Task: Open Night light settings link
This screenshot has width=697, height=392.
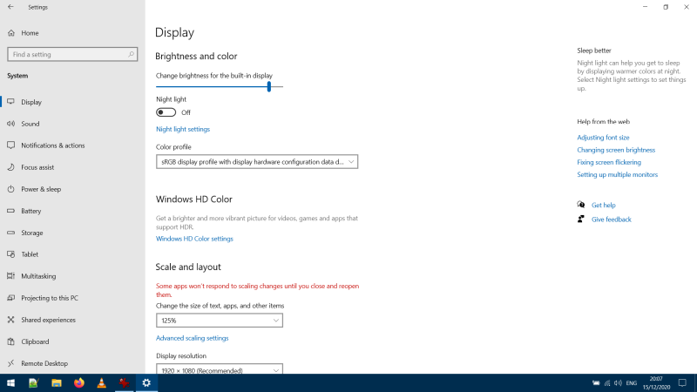Action: click(x=183, y=129)
